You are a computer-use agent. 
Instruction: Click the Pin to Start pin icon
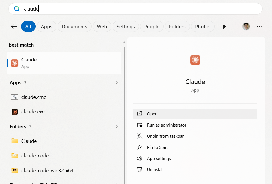pyautogui.click(x=140, y=147)
